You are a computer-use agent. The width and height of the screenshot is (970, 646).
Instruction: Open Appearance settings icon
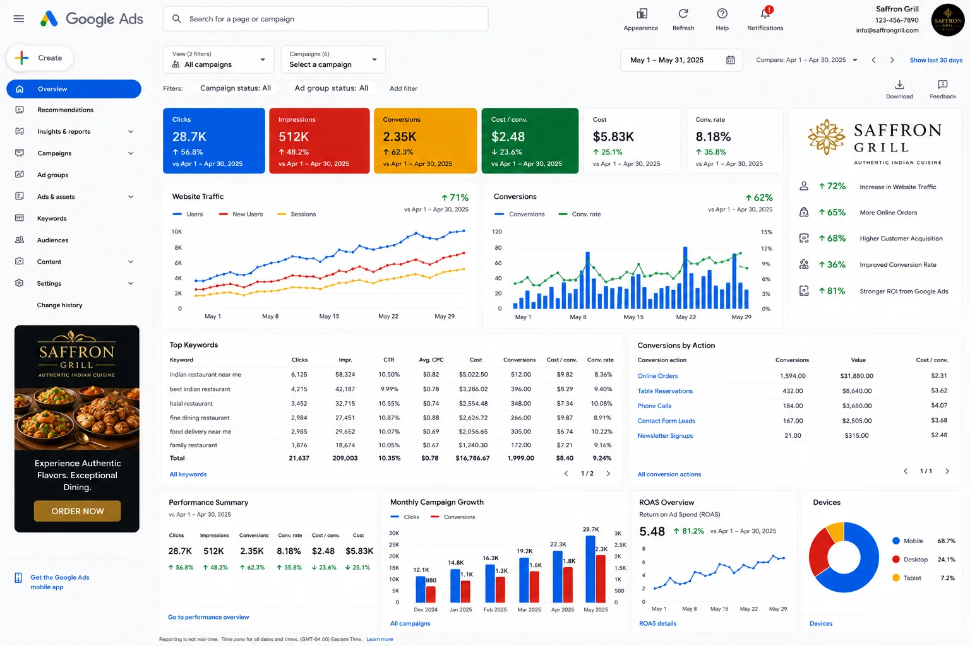[642, 14]
